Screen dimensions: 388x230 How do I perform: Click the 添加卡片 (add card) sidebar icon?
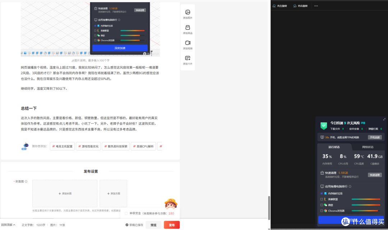188,58
